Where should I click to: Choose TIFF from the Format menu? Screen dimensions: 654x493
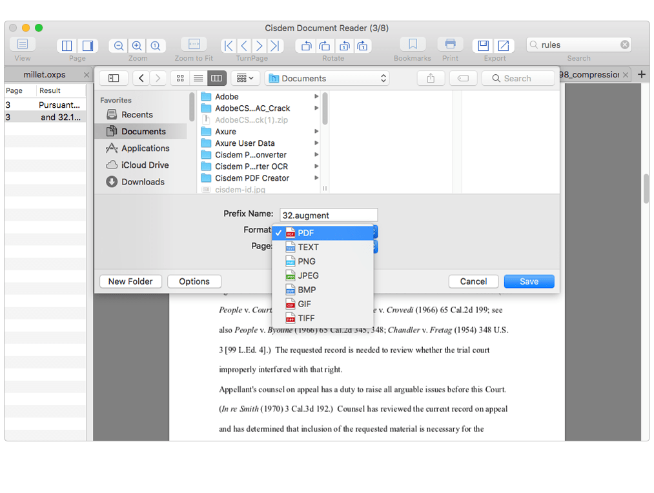pyautogui.click(x=322, y=318)
